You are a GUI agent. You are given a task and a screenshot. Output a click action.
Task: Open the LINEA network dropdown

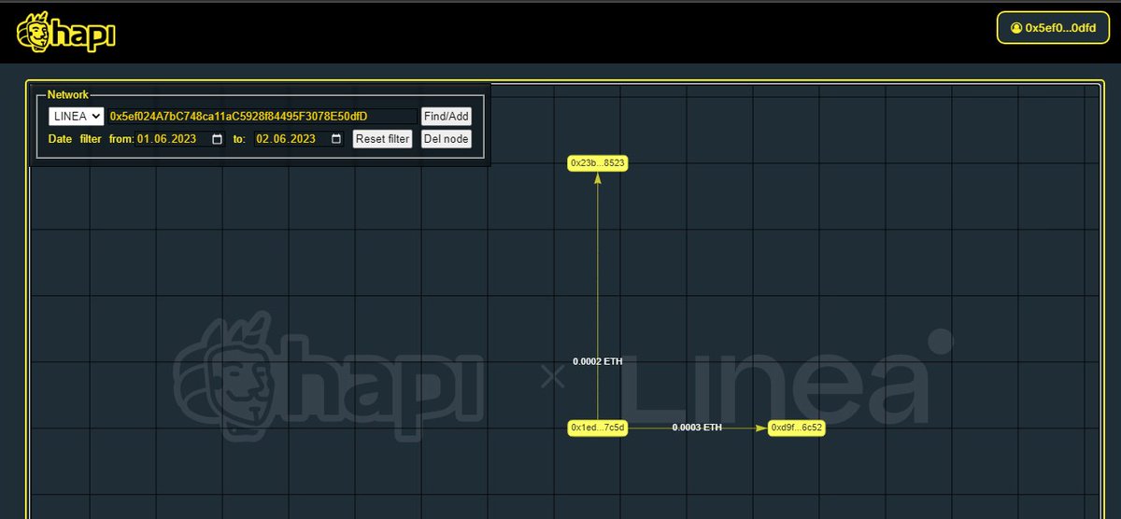pos(77,117)
